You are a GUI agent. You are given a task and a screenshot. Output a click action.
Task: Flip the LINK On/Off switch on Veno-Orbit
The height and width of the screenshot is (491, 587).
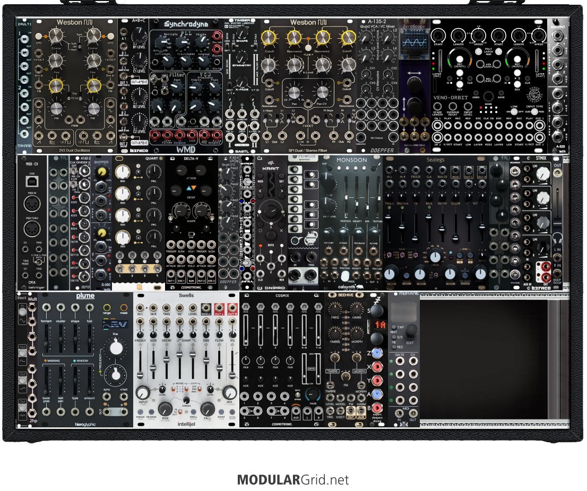coord(514,111)
